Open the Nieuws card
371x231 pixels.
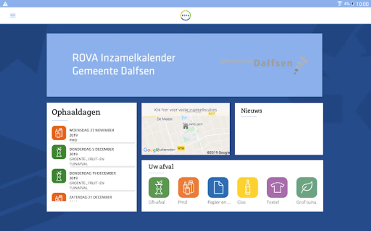(x=279, y=129)
